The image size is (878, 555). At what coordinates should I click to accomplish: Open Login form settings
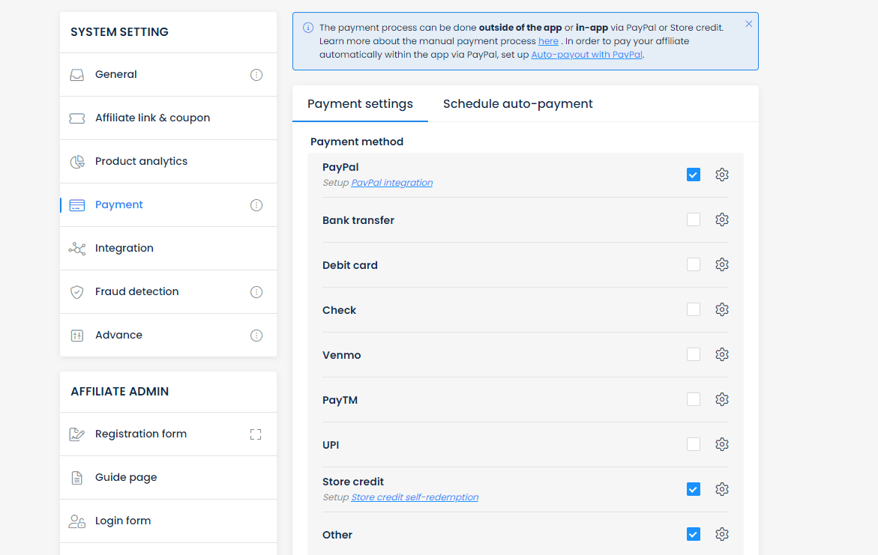[x=168, y=521]
